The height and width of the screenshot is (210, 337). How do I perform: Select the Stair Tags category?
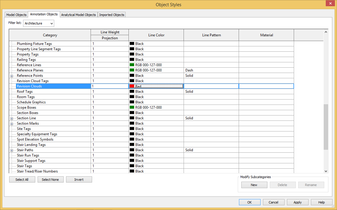coord(25,166)
